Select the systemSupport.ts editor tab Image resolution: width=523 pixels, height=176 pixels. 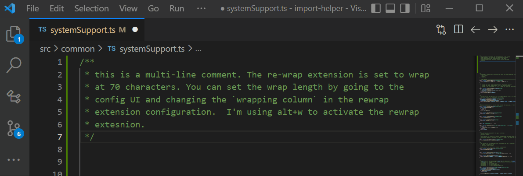(x=87, y=30)
